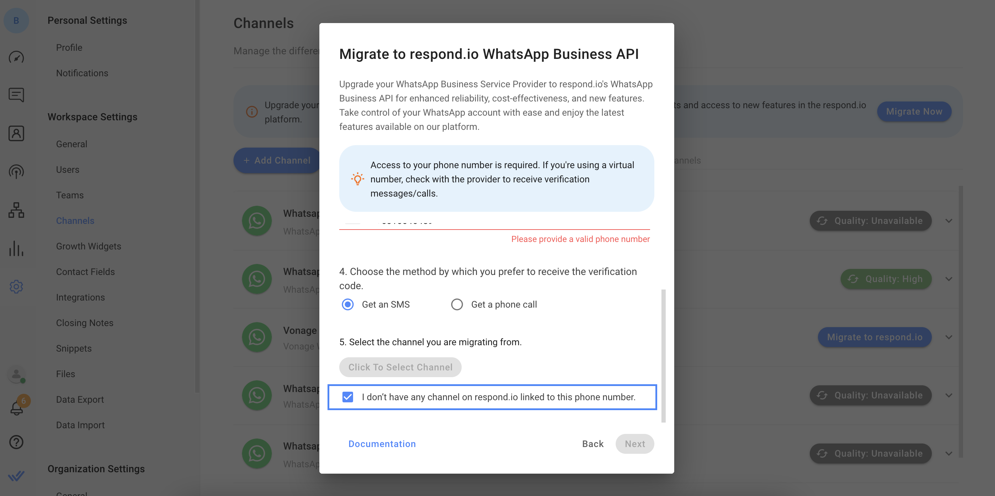Open Growth Widgets settings

[88, 246]
